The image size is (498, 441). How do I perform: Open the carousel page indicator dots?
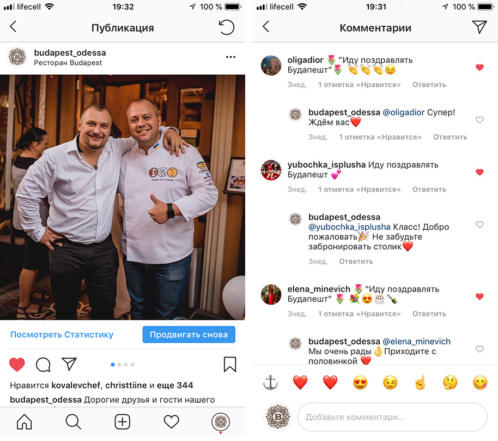point(123,365)
